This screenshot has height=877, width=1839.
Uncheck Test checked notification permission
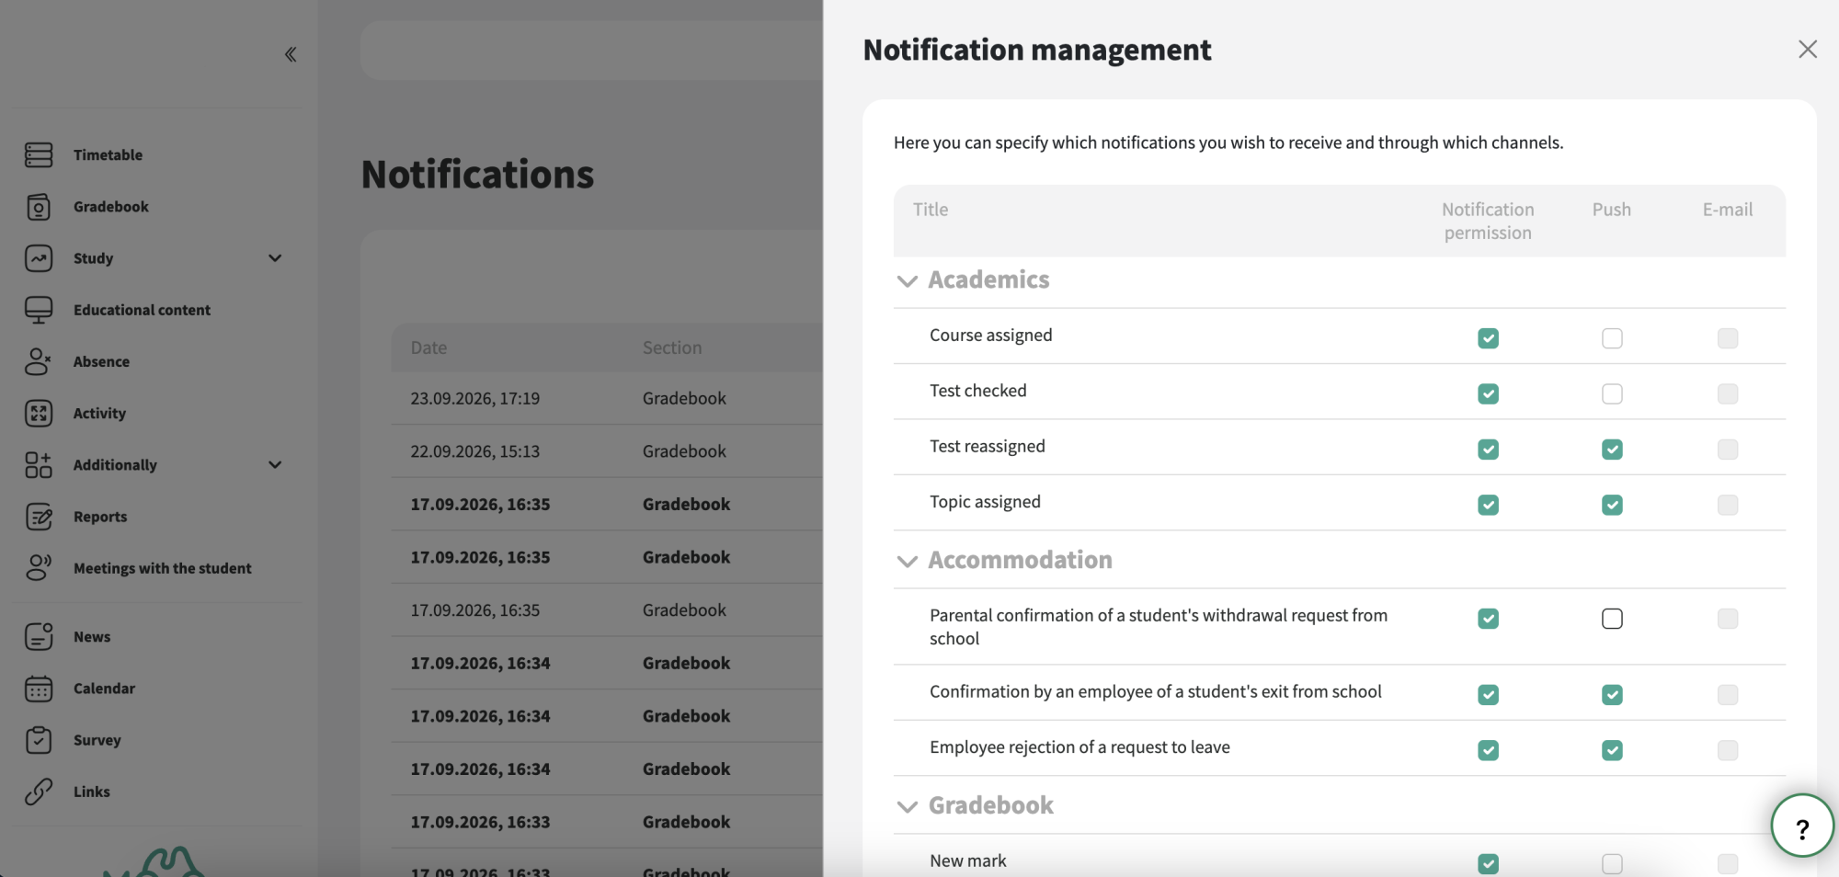tap(1488, 393)
